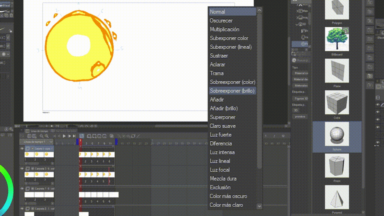The width and height of the screenshot is (384, 216).
Task: Jump to last frame in timeline toolbar
Action: tap(74, 136)
